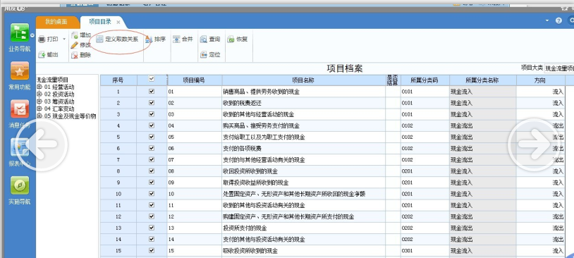This screenshot has height=258, width=574.
Task: Uncheck the checkbox for row 03
Action: pyautogui.click(x=152, y=114)
